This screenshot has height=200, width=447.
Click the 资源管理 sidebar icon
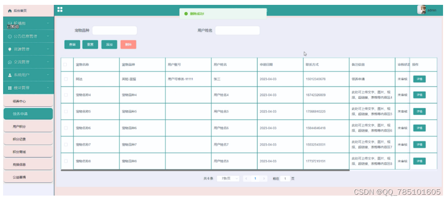[10, 49]
